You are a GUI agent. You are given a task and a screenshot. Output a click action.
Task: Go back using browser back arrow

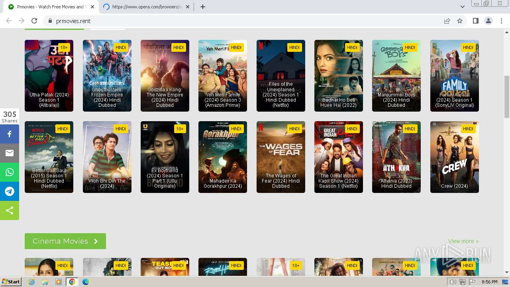coord(9,21)
